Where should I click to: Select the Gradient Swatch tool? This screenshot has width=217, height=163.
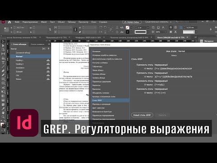(3, 96)
